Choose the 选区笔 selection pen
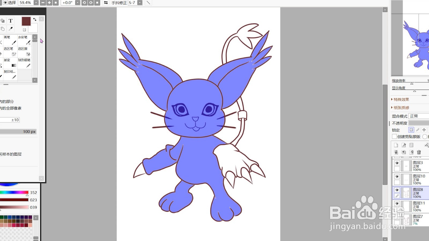The height and width of the screenshot is (241, 429). [10, 52]
